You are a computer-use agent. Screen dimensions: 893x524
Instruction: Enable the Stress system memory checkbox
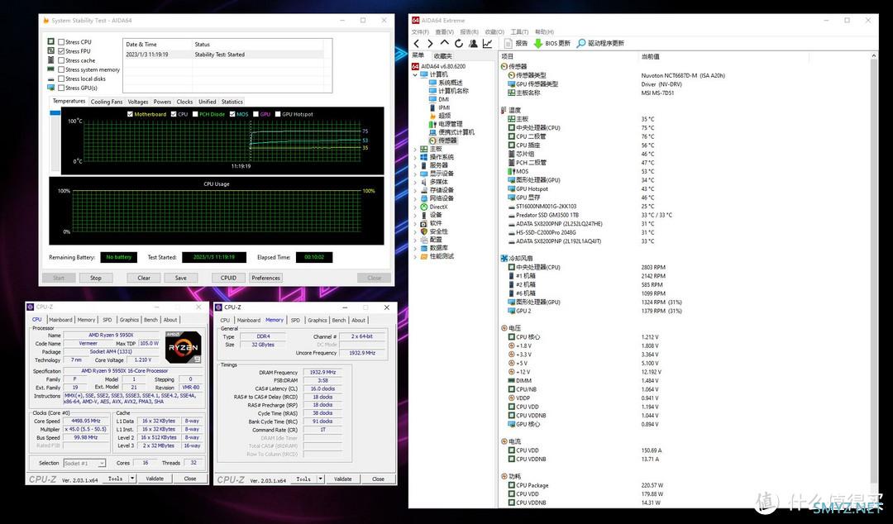tap(61, 69)
